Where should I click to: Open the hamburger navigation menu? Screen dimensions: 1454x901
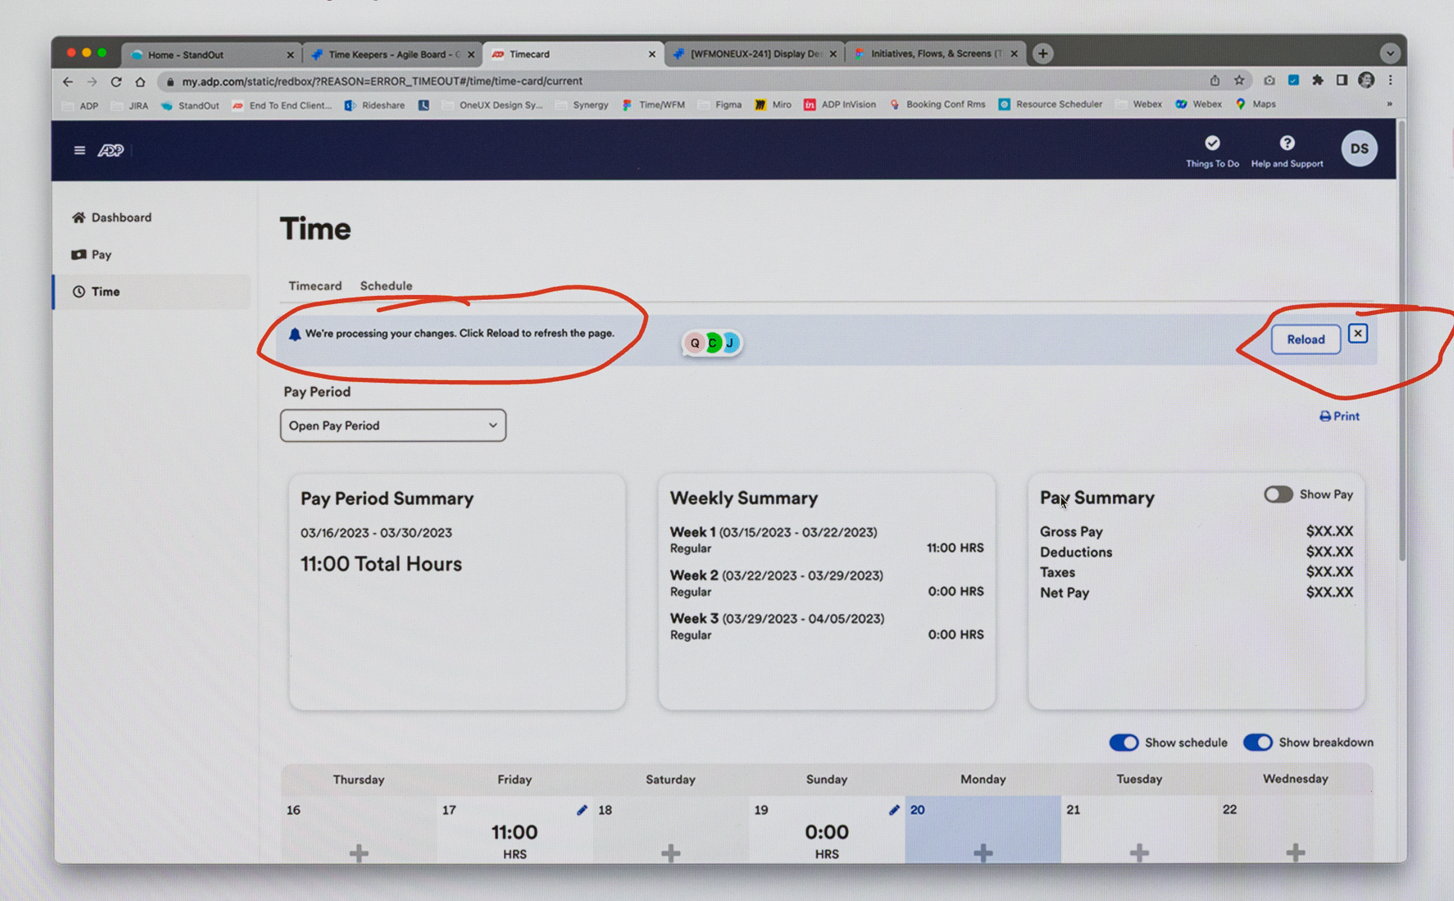coord(79,150)
